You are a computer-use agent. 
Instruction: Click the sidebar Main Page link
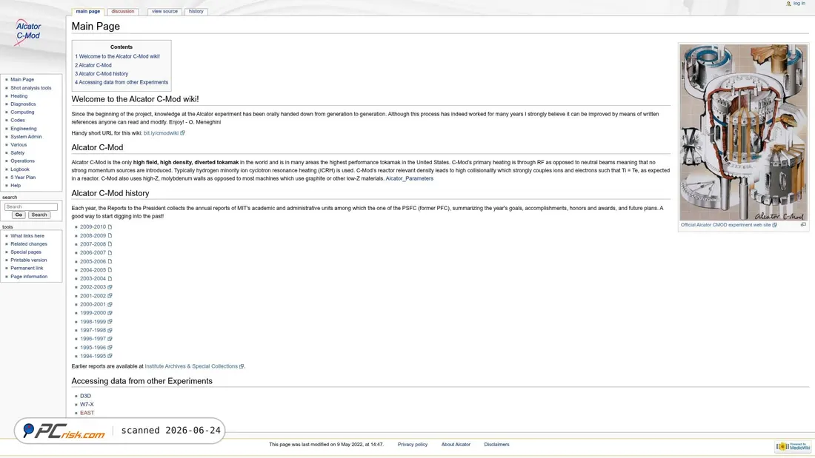[x=21, y=79]
